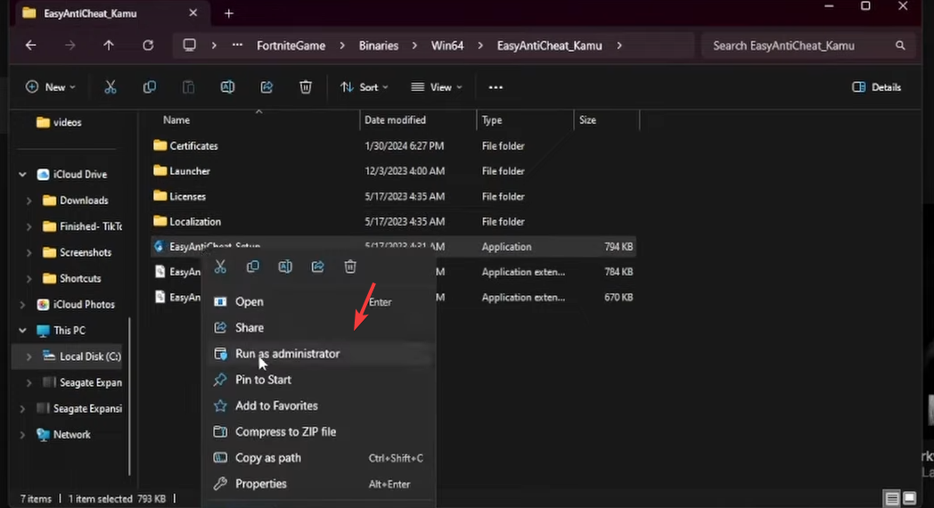Click the Share icon in the toolbar

[266, 87]
